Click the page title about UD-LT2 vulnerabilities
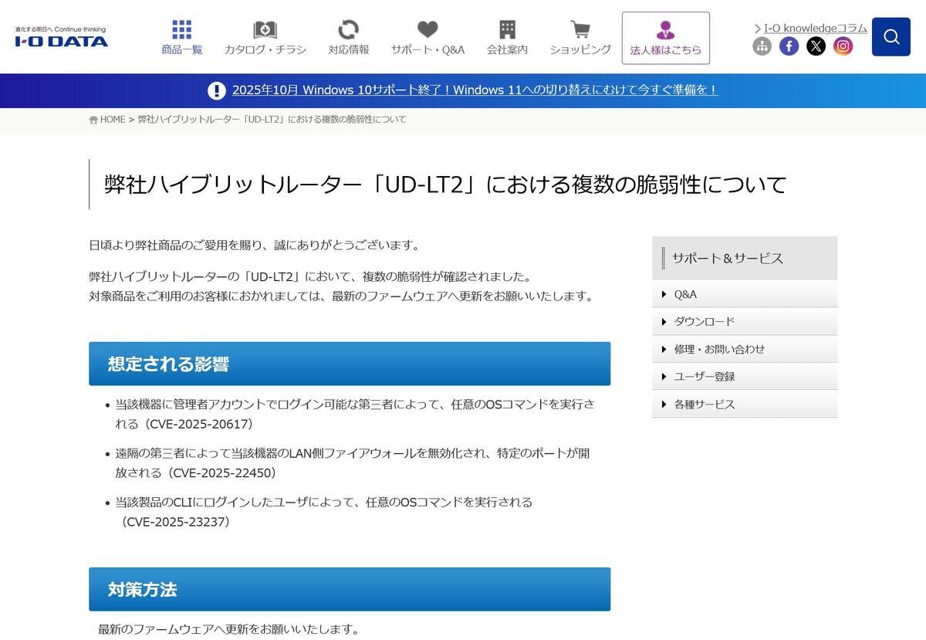 tap(445, 185)
